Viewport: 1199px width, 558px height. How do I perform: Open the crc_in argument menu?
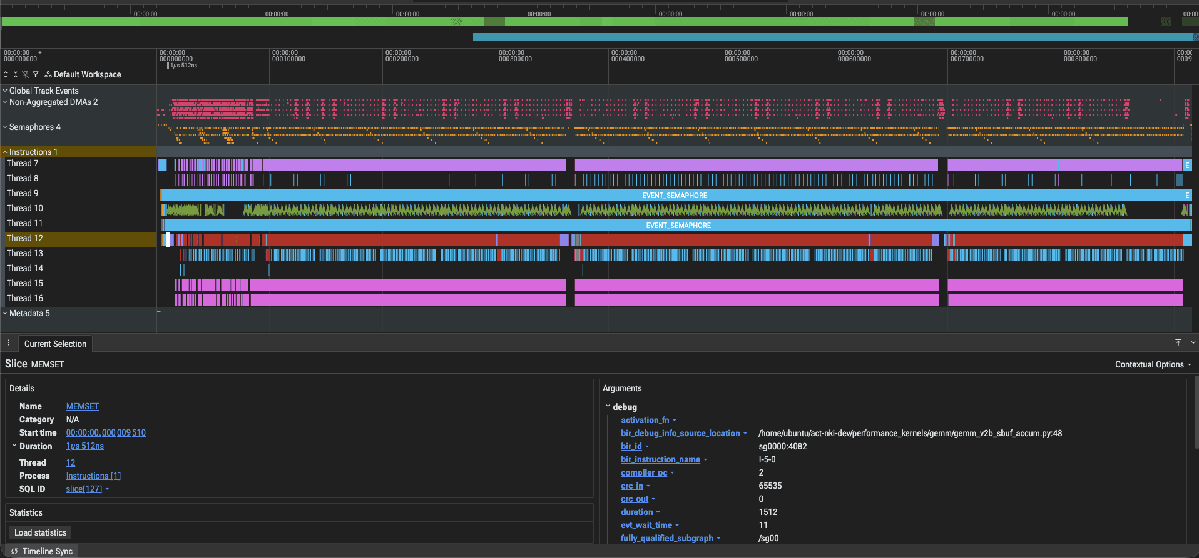pos(635,486)
